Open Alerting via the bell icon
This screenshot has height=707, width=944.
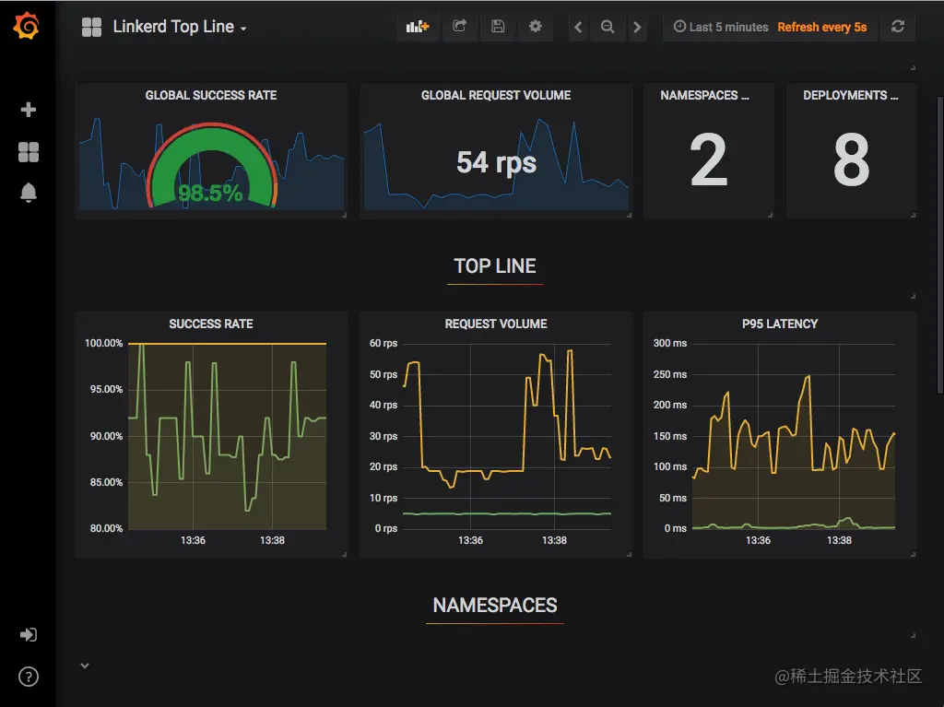point(27,194)
